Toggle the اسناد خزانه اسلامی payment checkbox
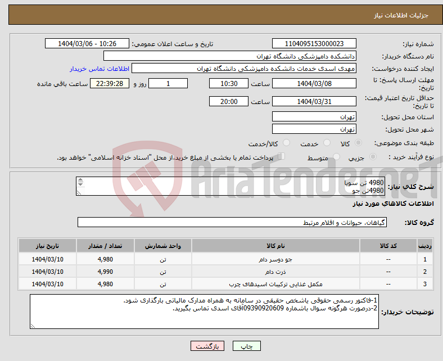Viewport: 443px width, 361px height. (282, 156)
